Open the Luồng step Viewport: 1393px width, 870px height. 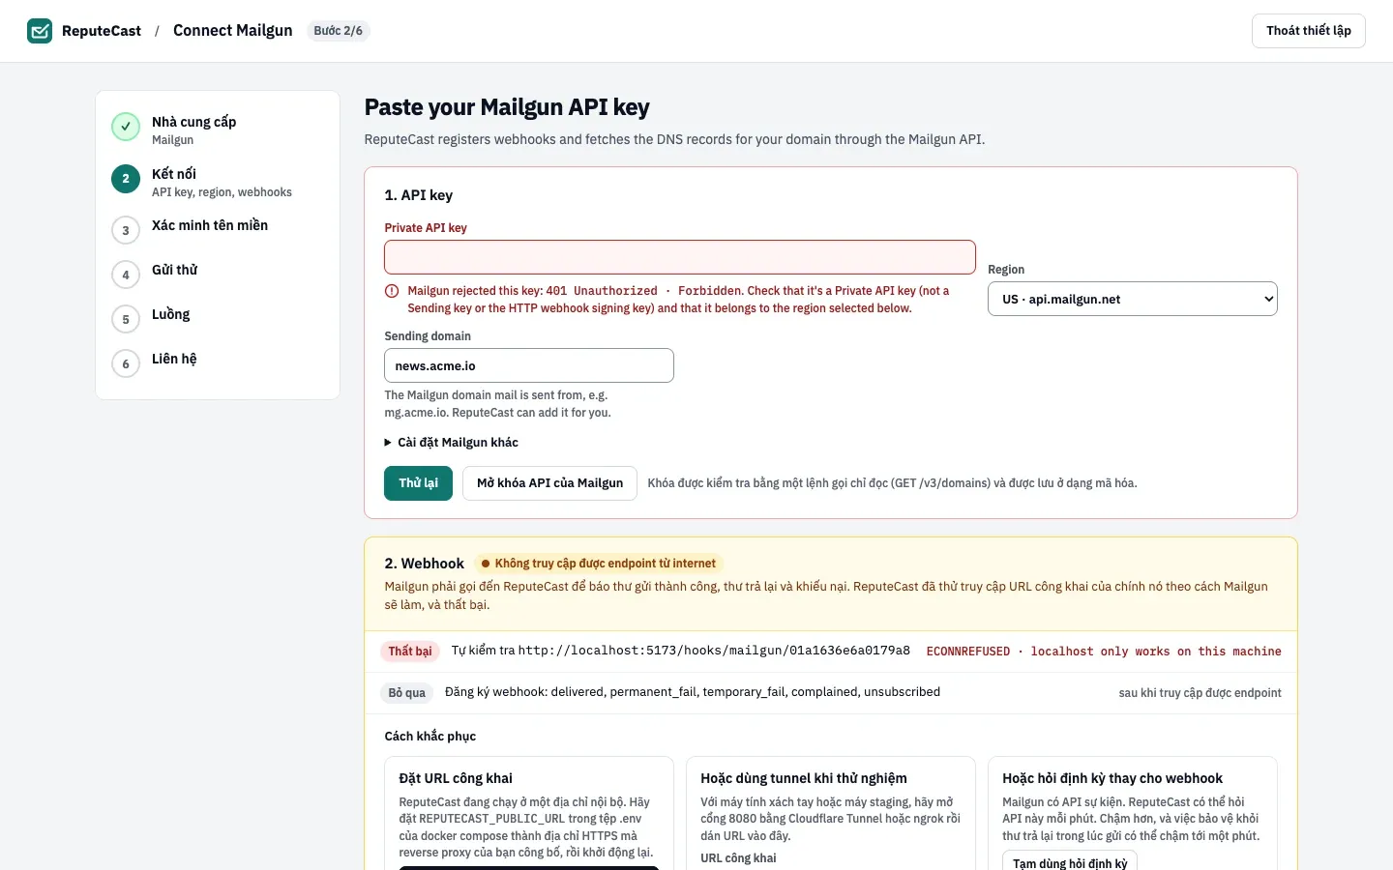point(218,319)
